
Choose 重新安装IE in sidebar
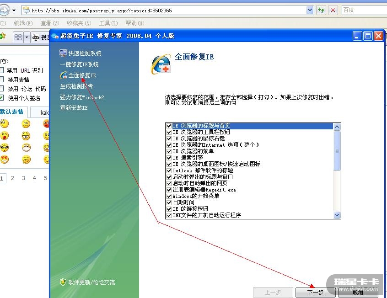pyautogui.click(x=74, y=107)
